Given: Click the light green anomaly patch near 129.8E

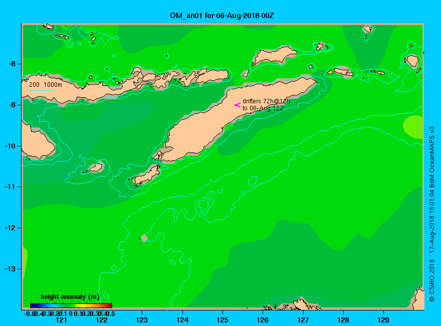Looking at the screenshot, I should tap(414, 127).
